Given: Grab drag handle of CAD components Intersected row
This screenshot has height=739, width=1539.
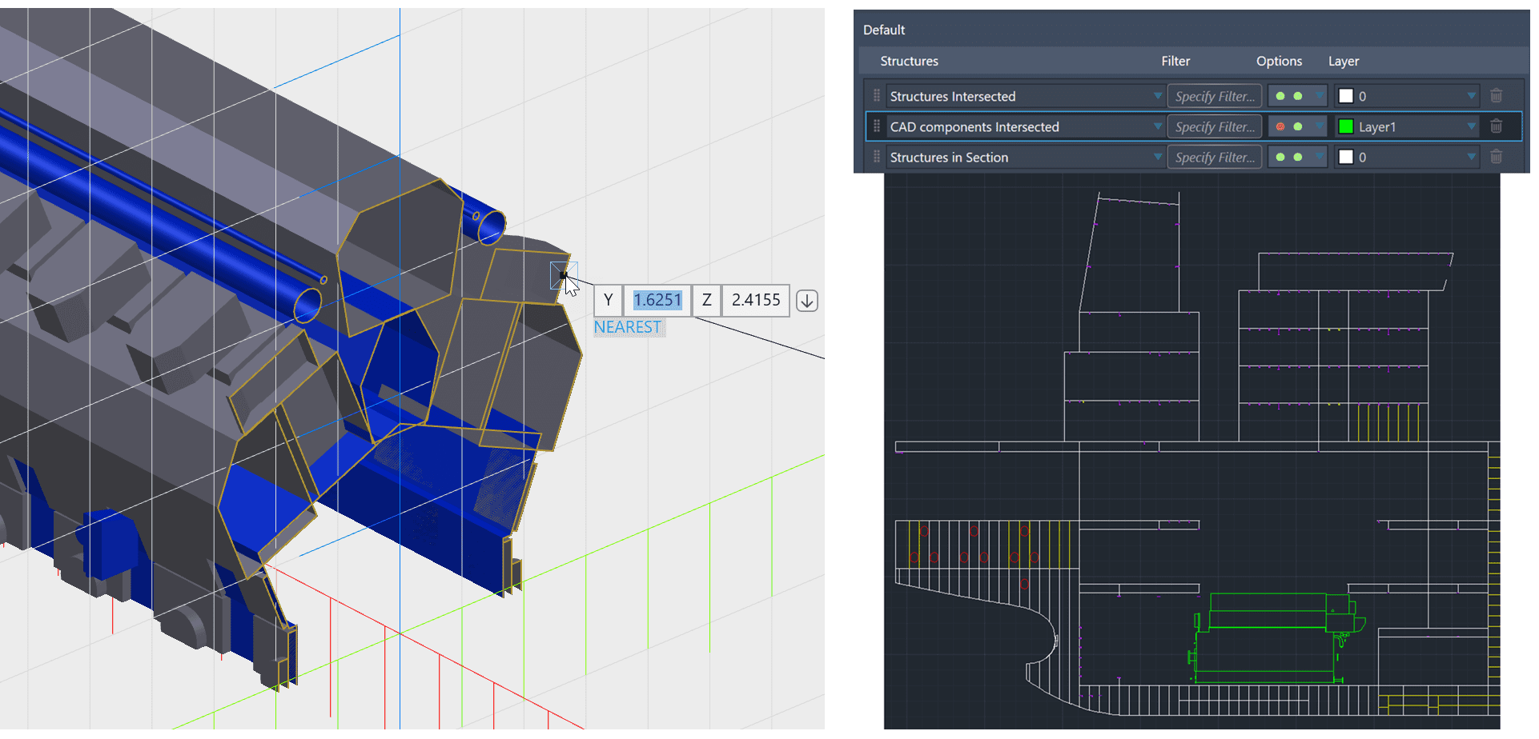Looking at the screenshot, I should [x=876, y=126].
